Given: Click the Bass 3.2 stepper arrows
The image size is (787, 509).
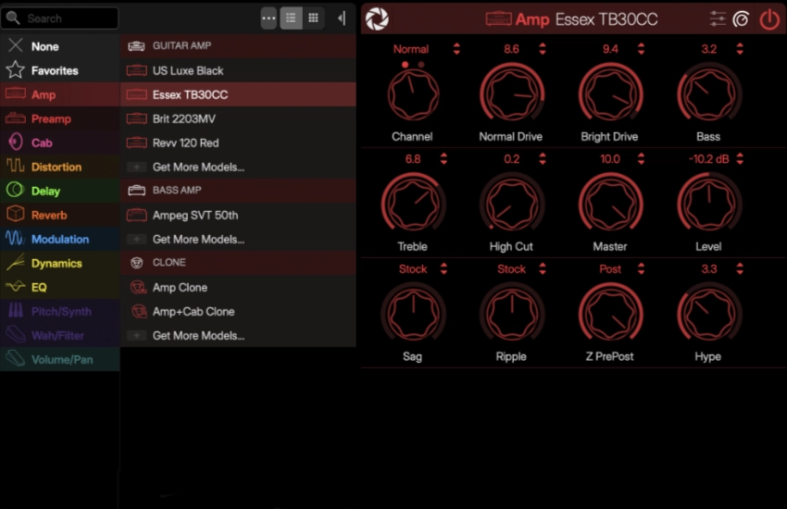Looking at the screenshot, I should (x=740, y=49).
